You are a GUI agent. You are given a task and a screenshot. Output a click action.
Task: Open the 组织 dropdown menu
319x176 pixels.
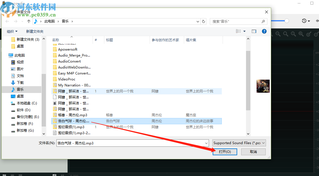[x=12, y=32]
